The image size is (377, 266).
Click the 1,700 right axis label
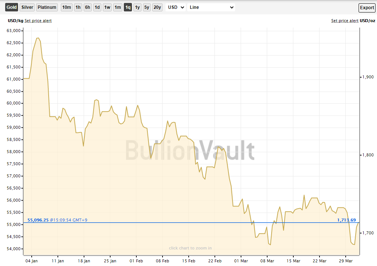368,233
